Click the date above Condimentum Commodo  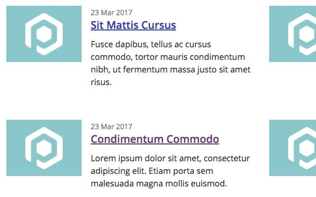pyautogui.click(x=112, y=127)
